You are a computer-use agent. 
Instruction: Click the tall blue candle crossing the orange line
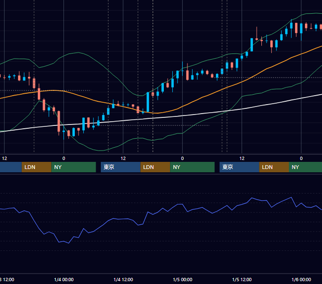click(x=148, y=102)
